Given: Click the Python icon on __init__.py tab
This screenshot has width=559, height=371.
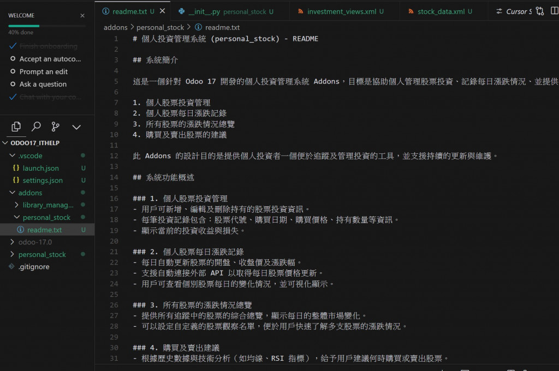Looking at the screenshot, I should [x=181, y=11].
